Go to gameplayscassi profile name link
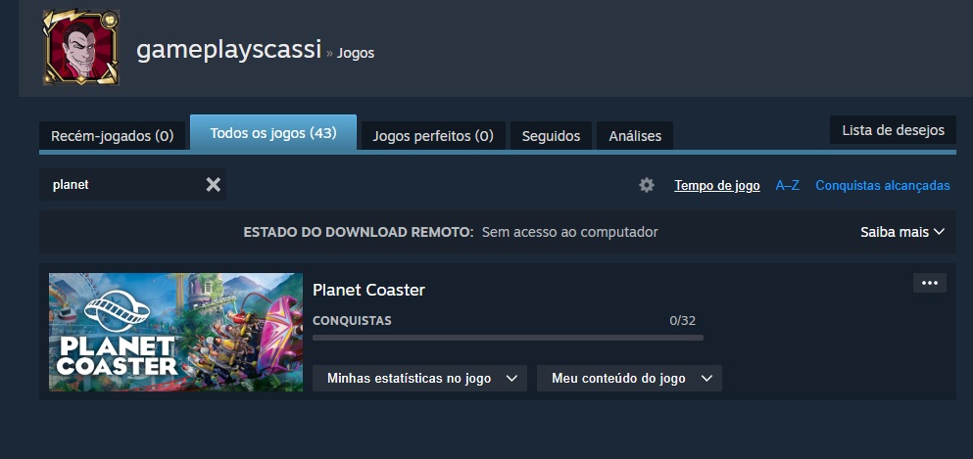This screenshot has width=973, height=459. 229,50
